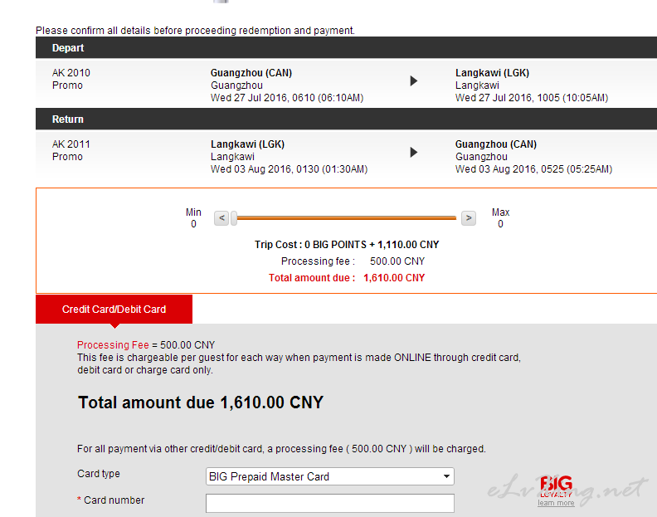Click the Trip Cost line
657x517 pixels.
(x=347, y=245)
